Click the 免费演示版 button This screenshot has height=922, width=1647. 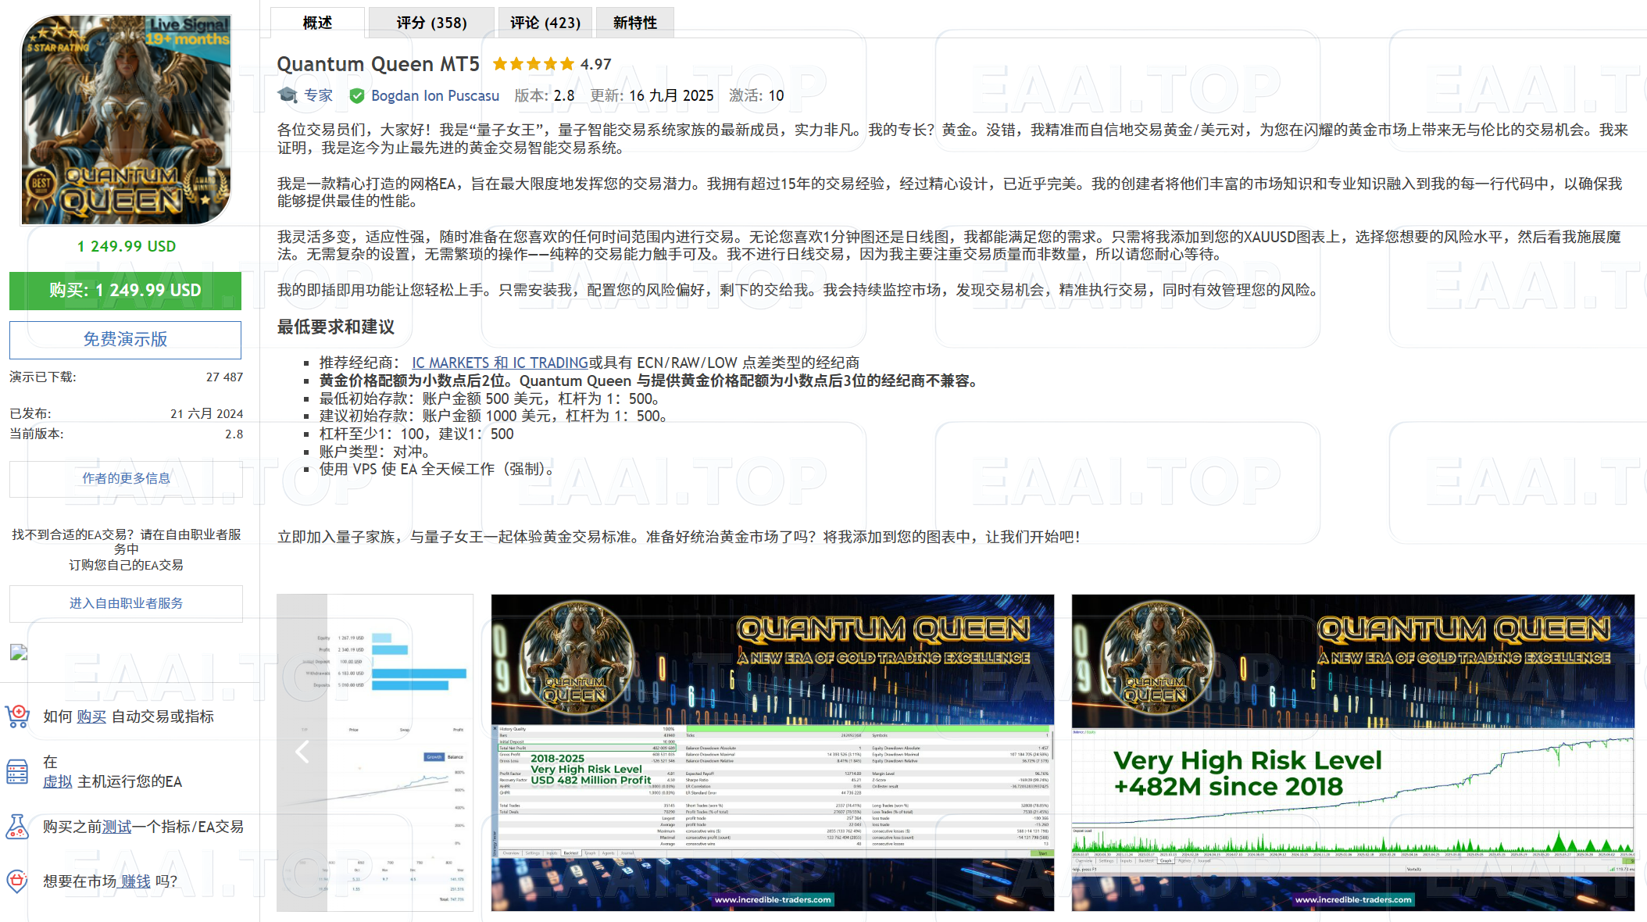click(x=125, y=339)
